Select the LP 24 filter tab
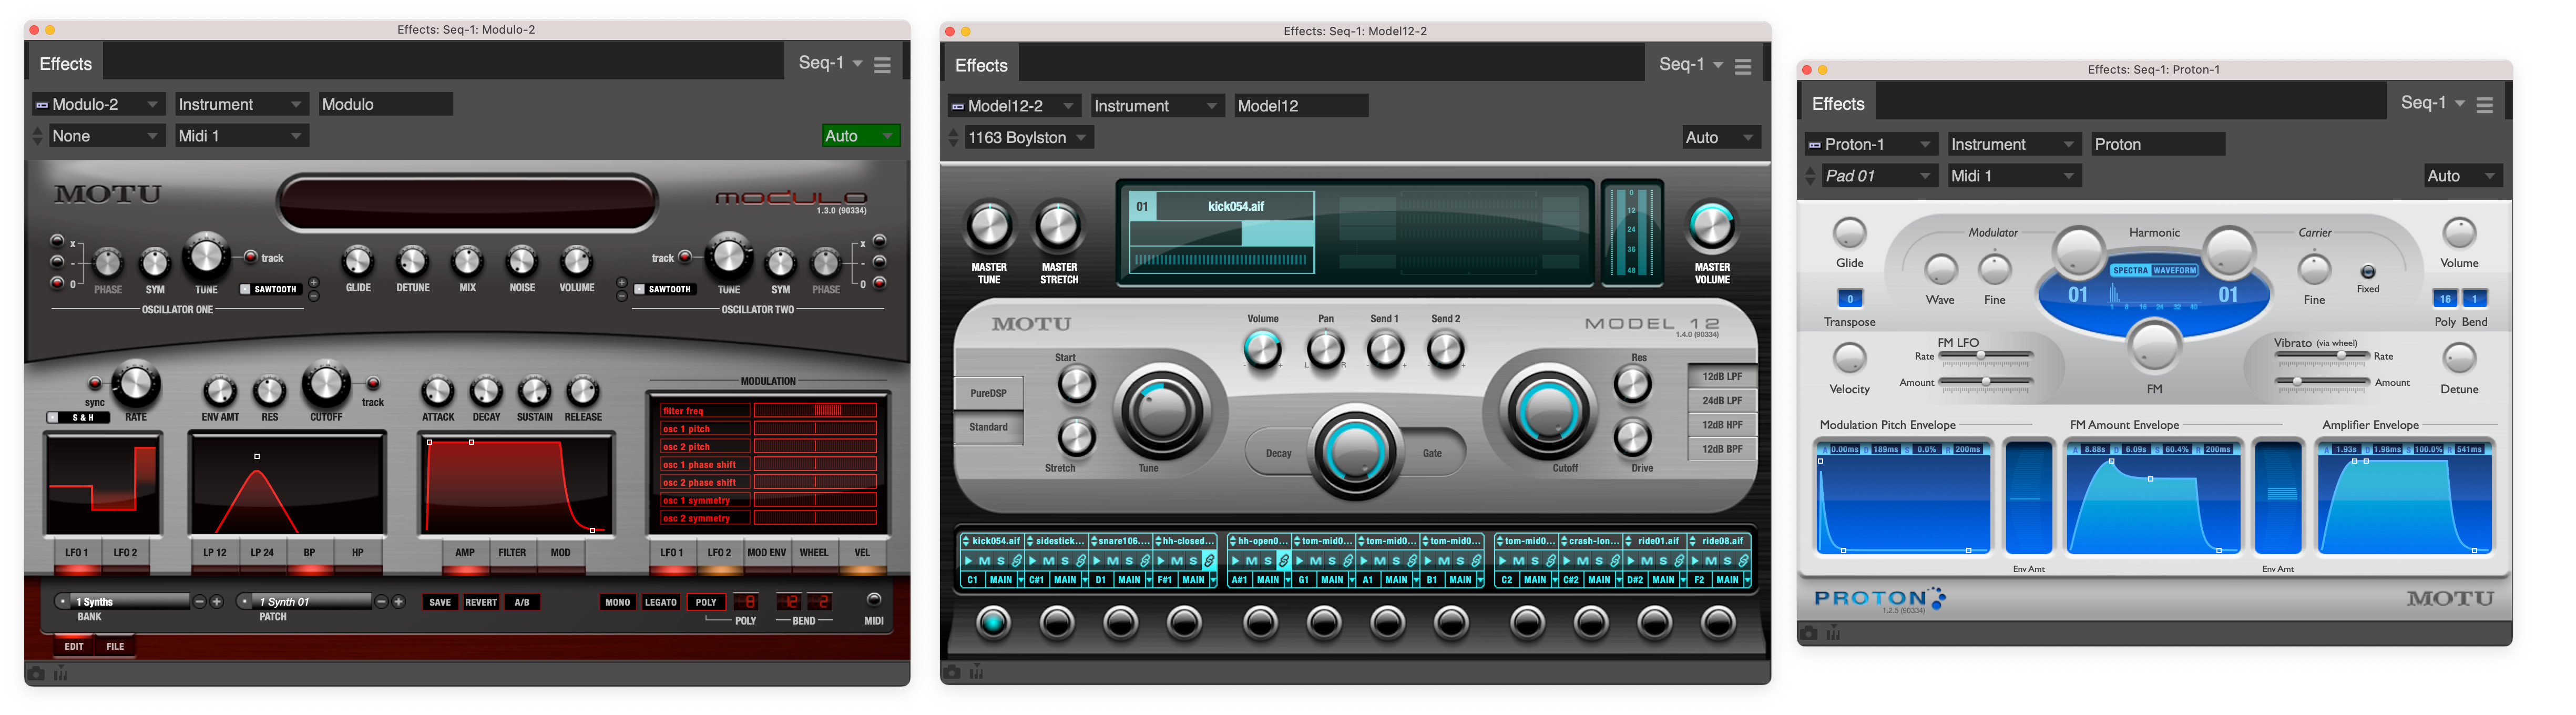 click(x=262, y=552)
